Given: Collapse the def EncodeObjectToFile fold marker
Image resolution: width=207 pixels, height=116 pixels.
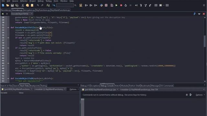Looking at the screenshot, I should [8, 27].
